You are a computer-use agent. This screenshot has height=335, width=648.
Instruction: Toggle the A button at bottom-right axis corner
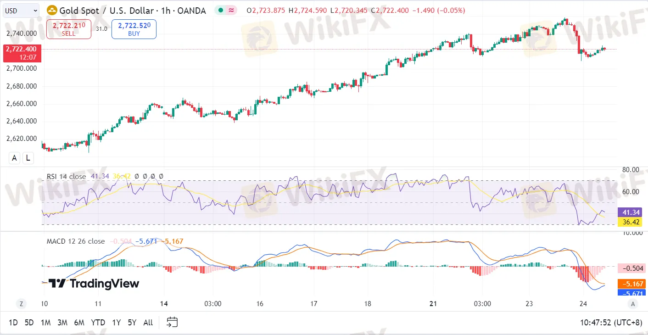click(633, 303)
